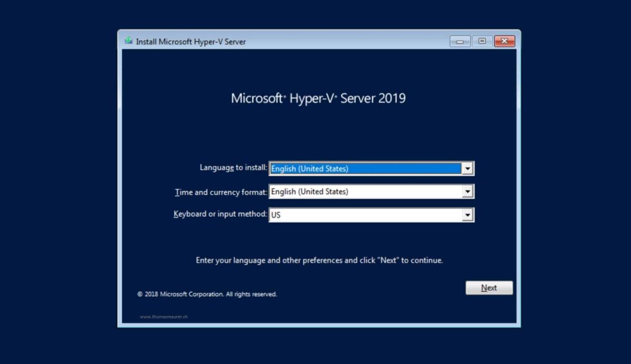Click the 2018 Microsoft copyright notice
The width and height of the screenshot is (631, 364).
[208, 294]
